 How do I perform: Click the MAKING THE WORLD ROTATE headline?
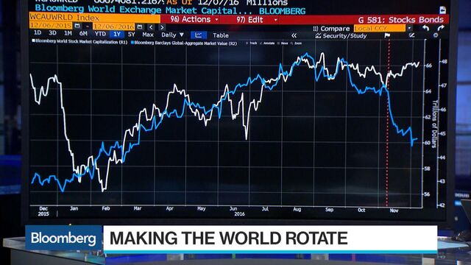coord(229,239)
